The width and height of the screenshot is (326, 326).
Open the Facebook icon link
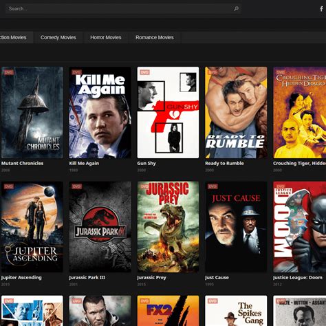tap(321, 9)
